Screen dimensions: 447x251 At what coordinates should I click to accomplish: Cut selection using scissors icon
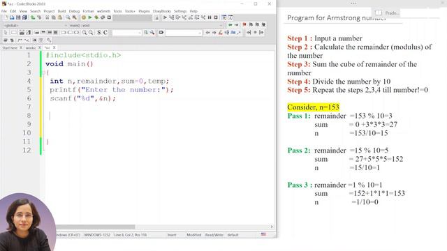(x=47, y=17)
